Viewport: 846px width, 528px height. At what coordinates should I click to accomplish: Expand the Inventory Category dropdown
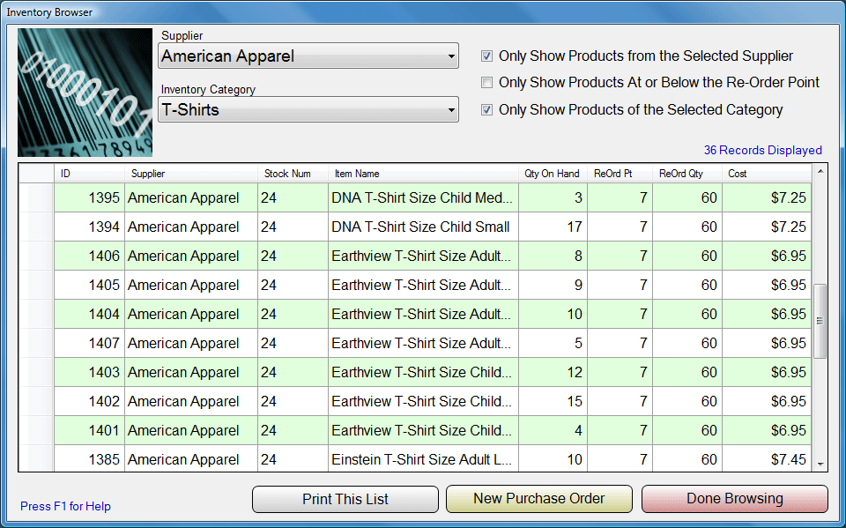(x=308, y=110)
